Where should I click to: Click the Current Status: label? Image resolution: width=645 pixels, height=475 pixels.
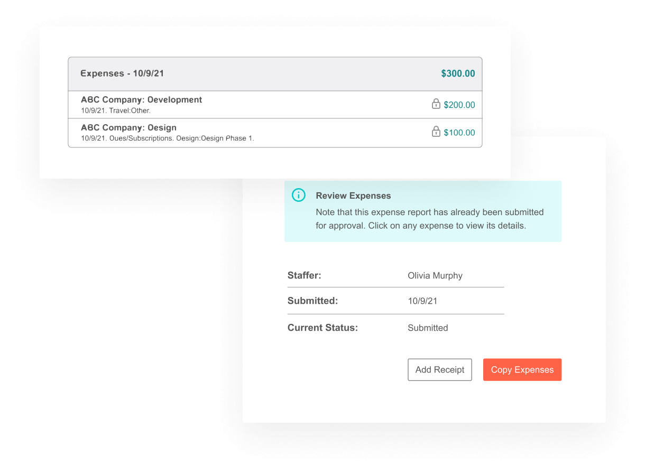pos(322,328)
